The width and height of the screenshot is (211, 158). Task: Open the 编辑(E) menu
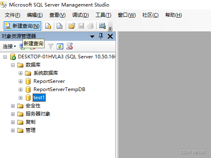(35, 15)
